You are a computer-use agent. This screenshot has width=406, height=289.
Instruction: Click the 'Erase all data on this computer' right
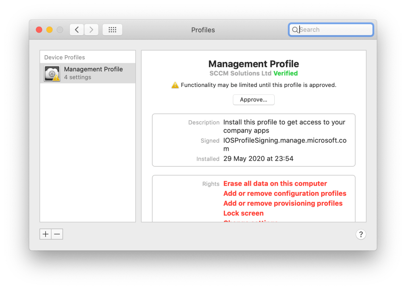(x=275, y=184)
